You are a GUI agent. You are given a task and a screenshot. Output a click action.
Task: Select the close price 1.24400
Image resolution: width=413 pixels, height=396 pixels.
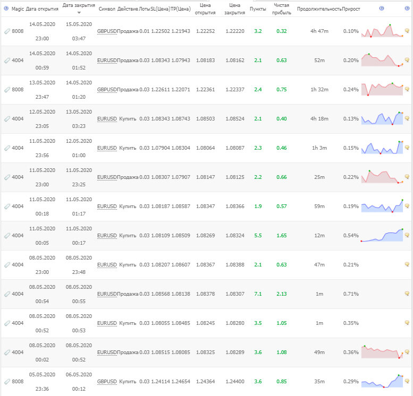(235, 382)
